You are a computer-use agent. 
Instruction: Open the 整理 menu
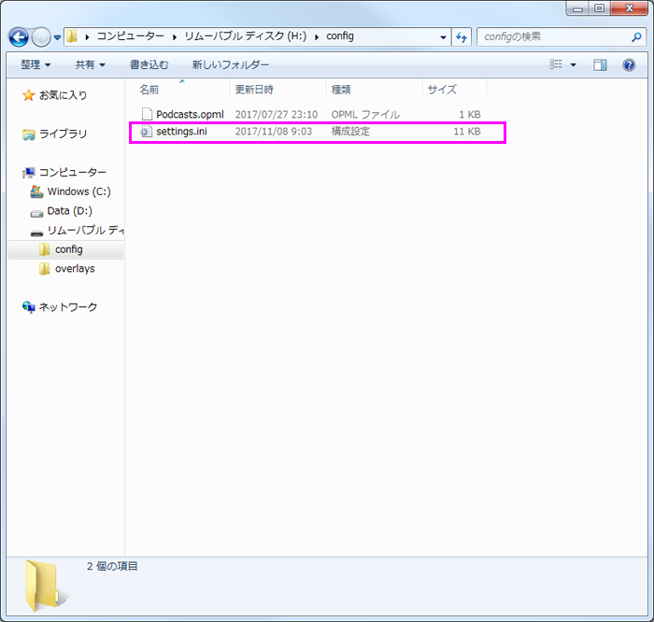click(36, 64)
